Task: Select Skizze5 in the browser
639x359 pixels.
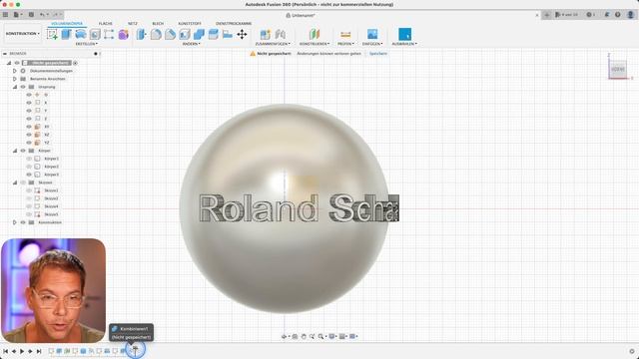Action: point(51,214)
